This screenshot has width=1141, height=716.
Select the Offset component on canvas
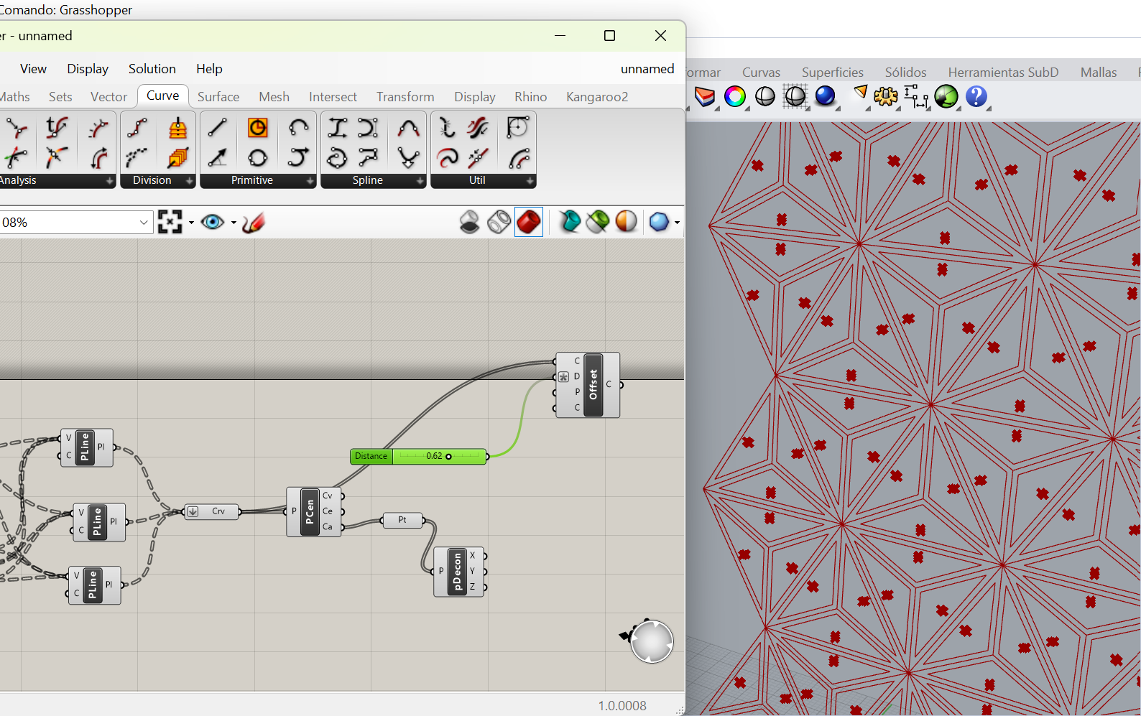pos(593,385)
